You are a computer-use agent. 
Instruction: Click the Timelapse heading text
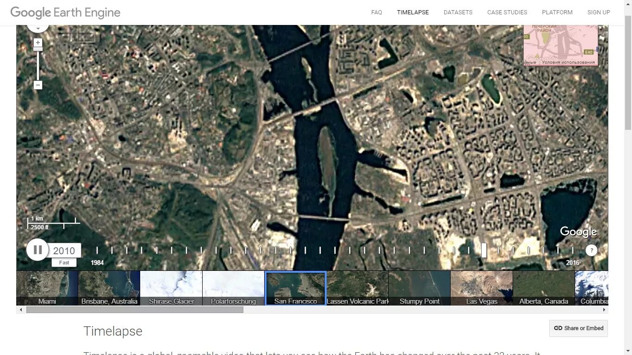pos(113,331)
